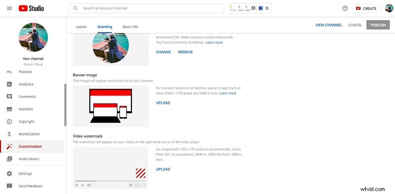The width and height of the screenshot is (395, 194).
Task: Click the Comments speech bubble icon
Action: click(x=9, y=97)
